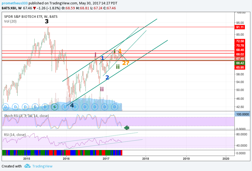Click the H:68.81 high value in header

[x=83, y=8]
